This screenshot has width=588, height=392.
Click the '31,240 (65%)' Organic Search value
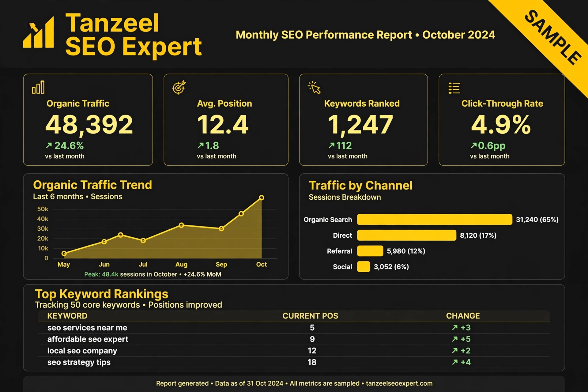click(x=537, y=220)
